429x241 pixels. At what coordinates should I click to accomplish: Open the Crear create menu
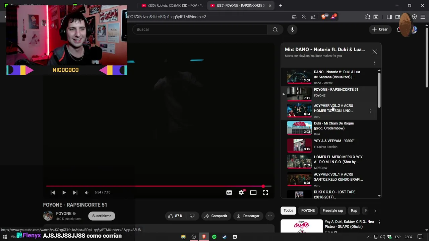[380, 29]
